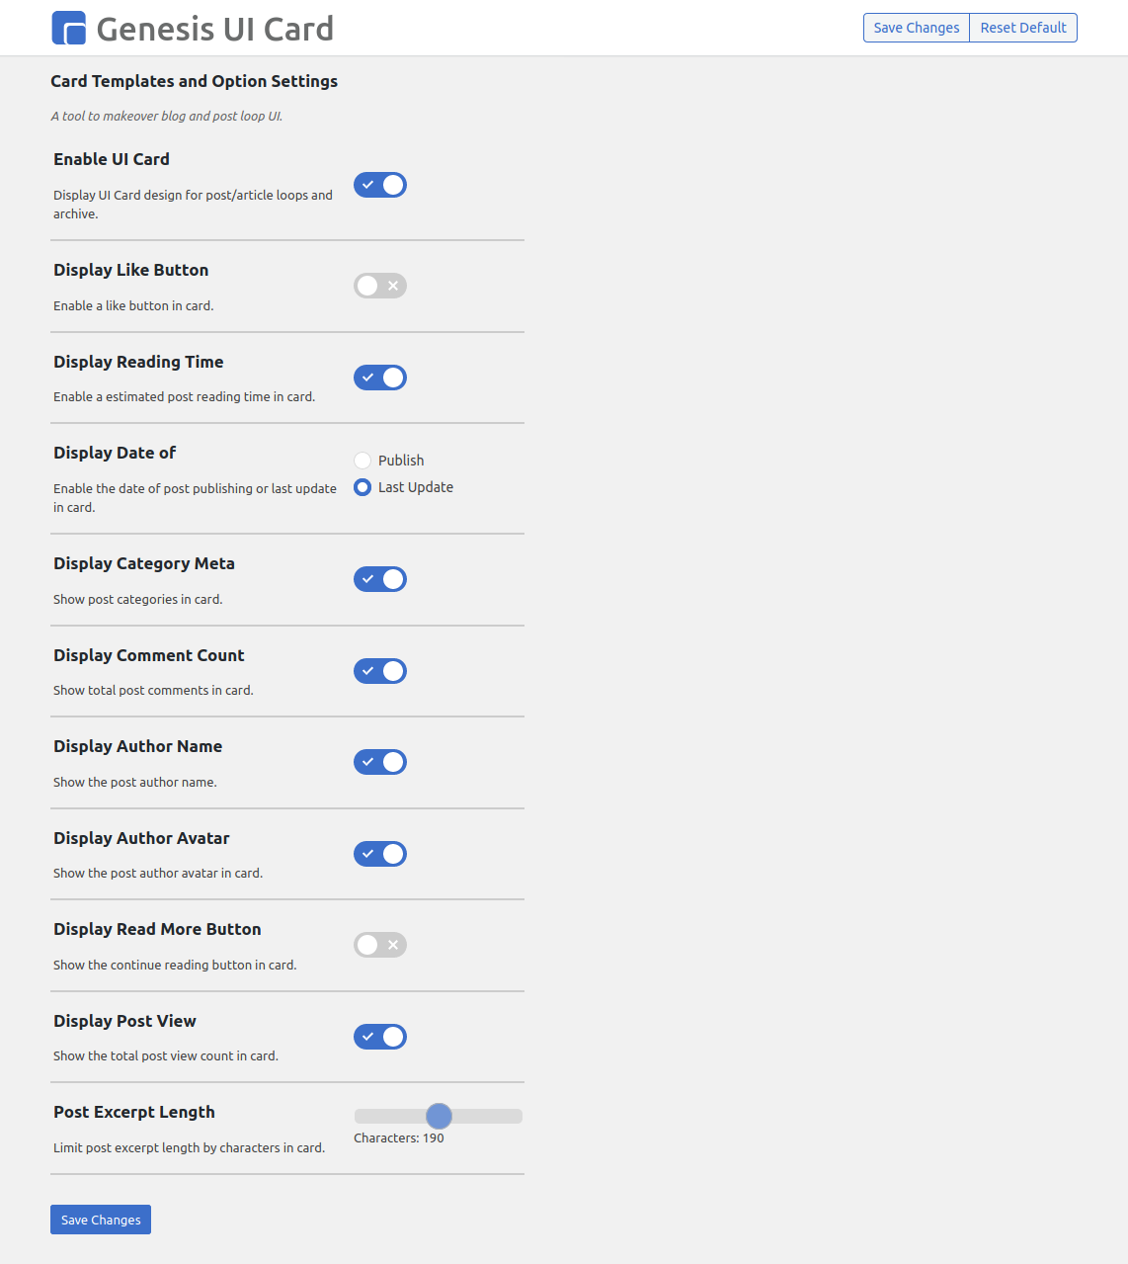Click the Genesis UI Card title text
1128x1264 pixels.
tap(215, 29)
